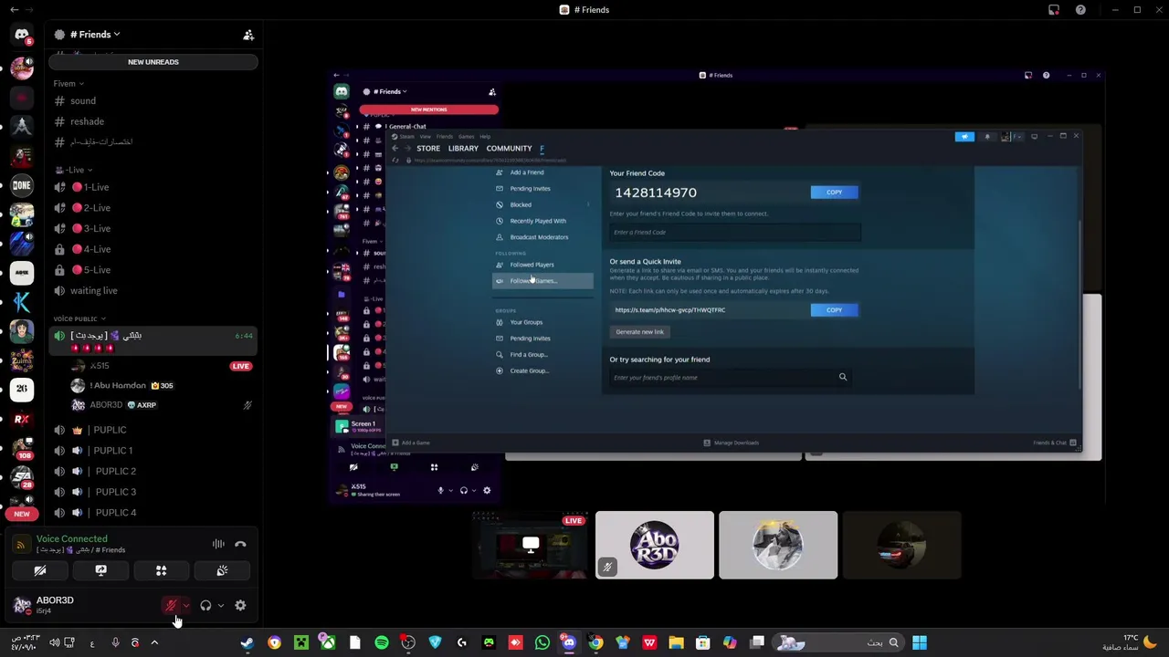Screen dimensions: 1169x657
Task: Open the Xbox app taskbar icon
Action: tap(327, 643)
